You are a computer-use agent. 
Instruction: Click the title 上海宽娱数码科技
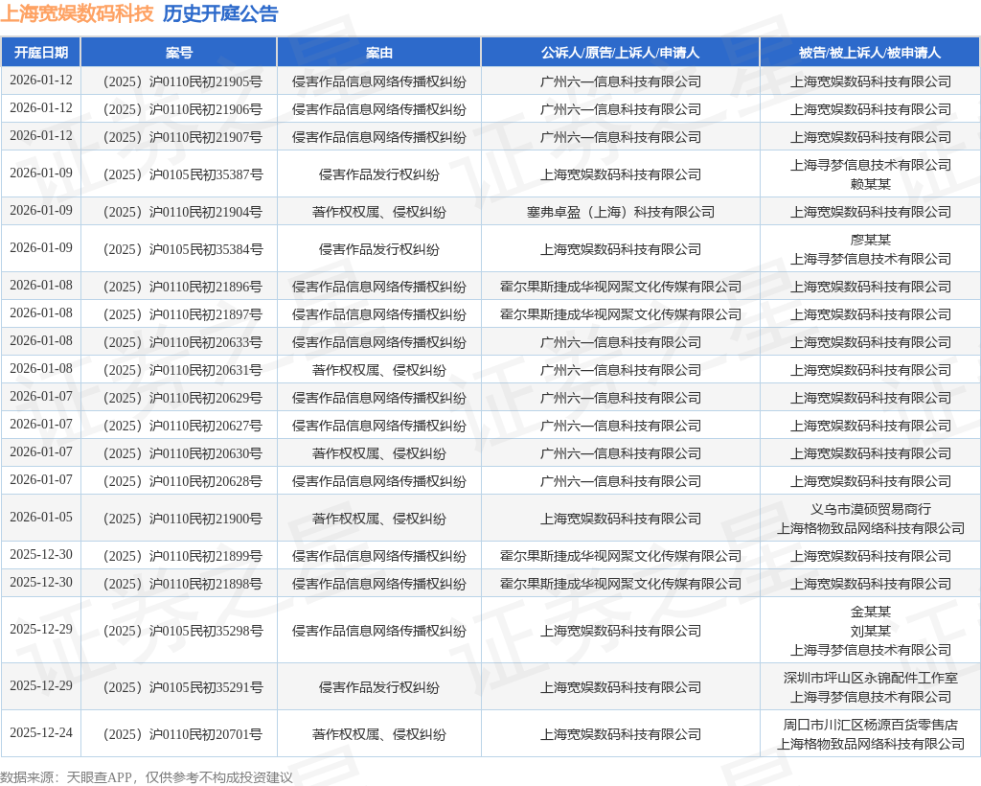pos(77,13)
